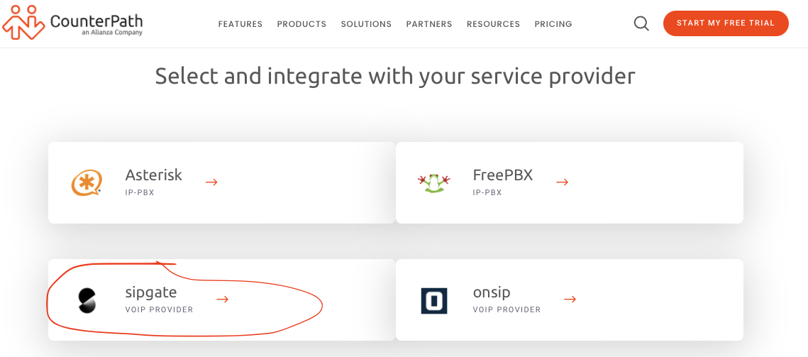This screenshot has width=808, height=357.
Task: Follow the arrow next to FreePBX
Action: (x=563, y=182)
